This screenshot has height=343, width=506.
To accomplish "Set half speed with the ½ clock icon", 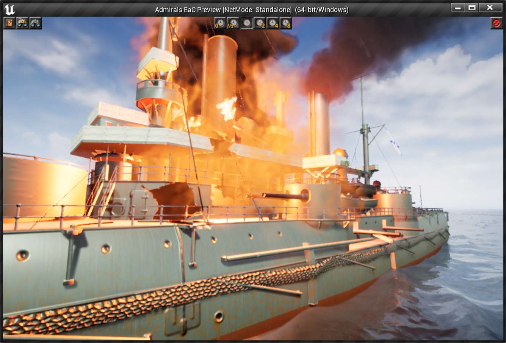I will pos(233,23).
